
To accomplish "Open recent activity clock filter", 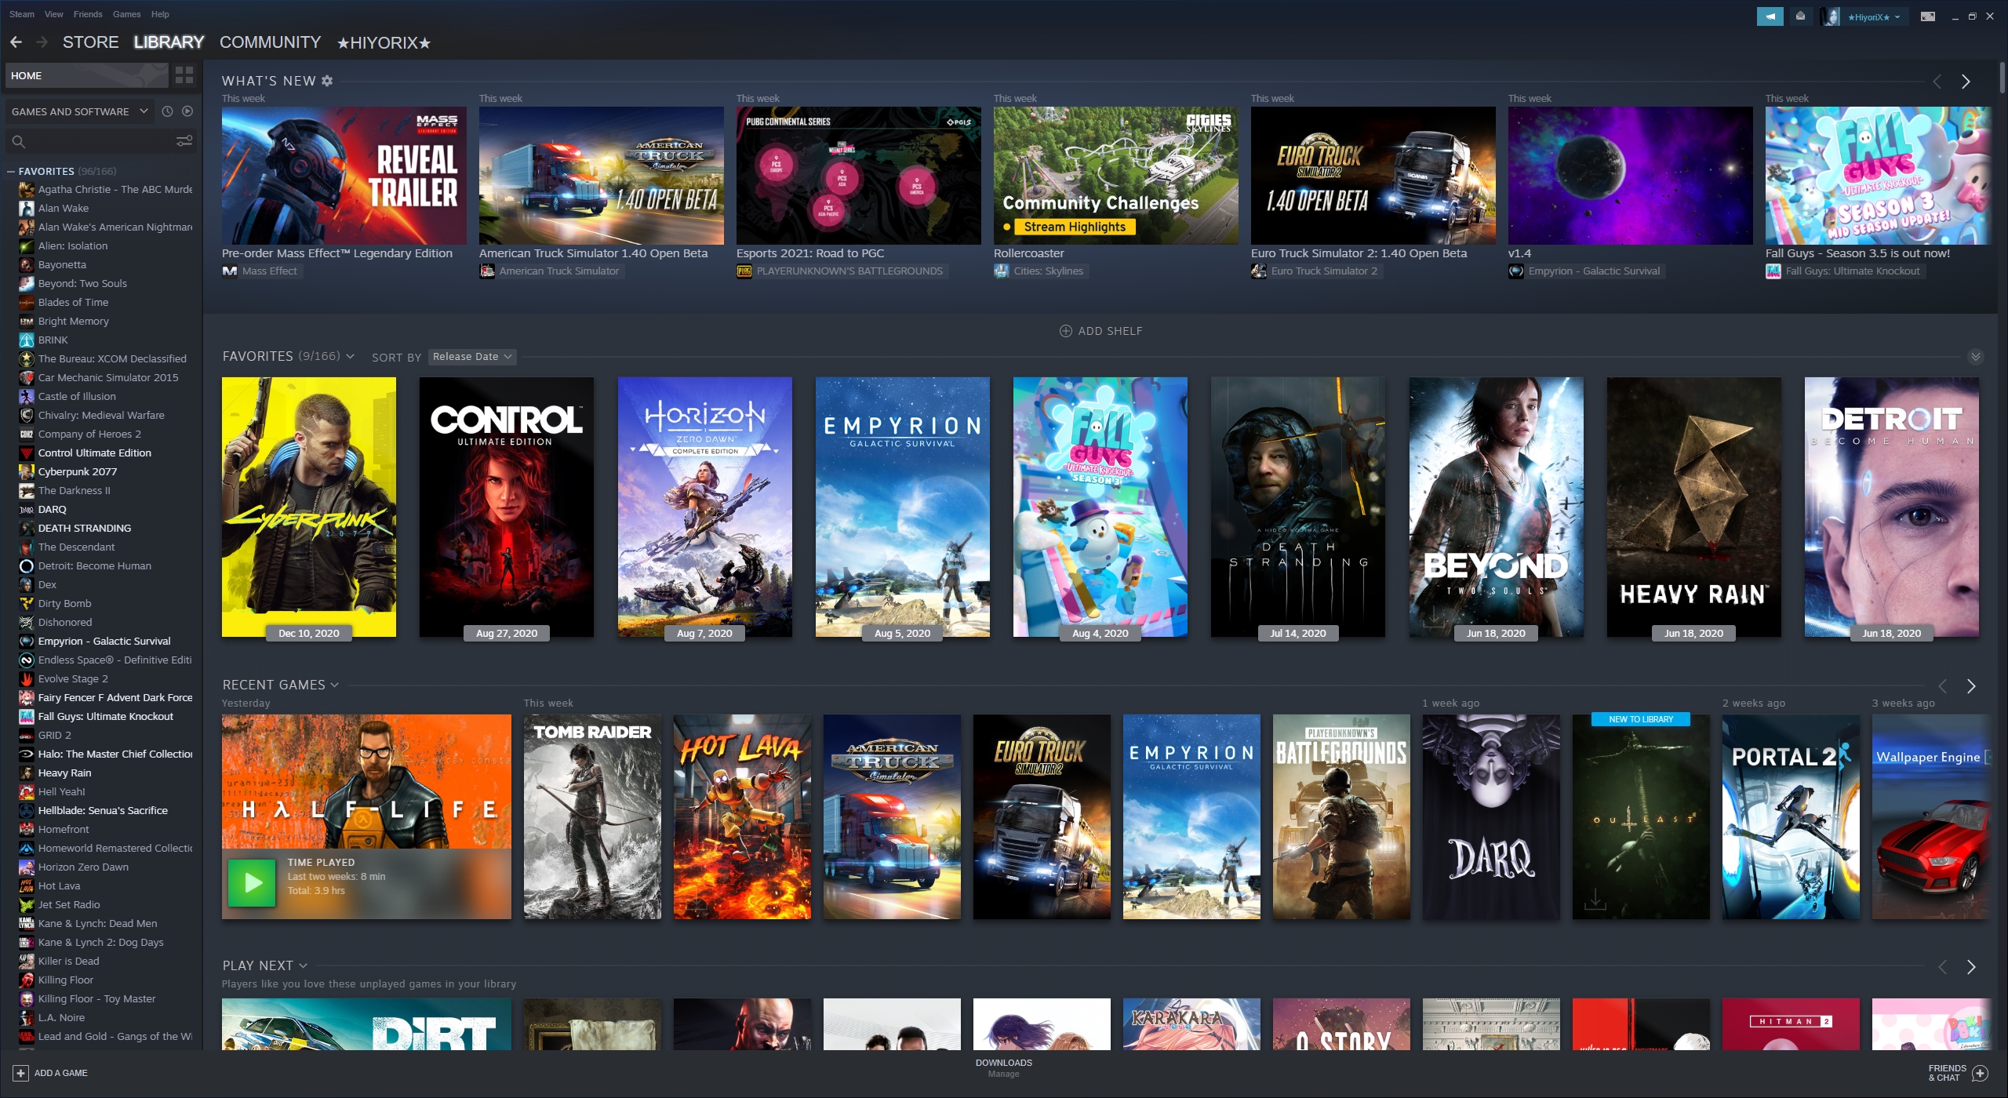I will pos(167,111).
